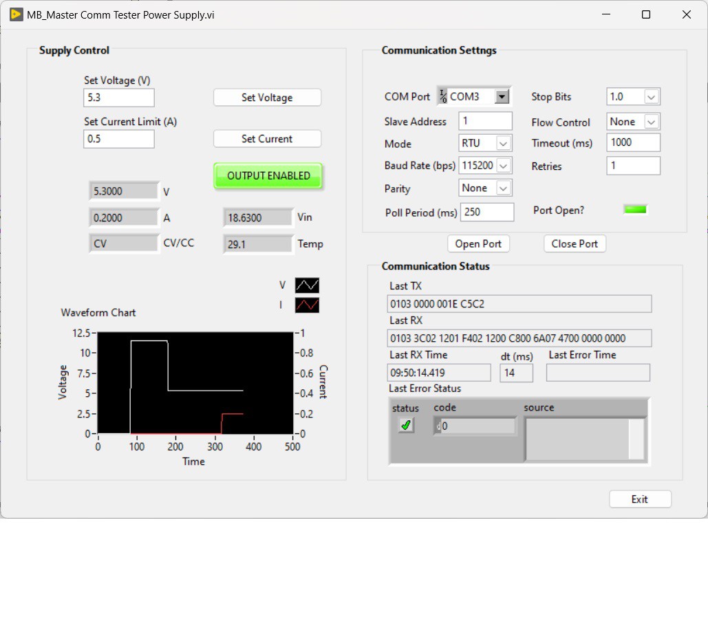Click the Open Port button
This screenshot has height=641, width=708.
point(478,244)
